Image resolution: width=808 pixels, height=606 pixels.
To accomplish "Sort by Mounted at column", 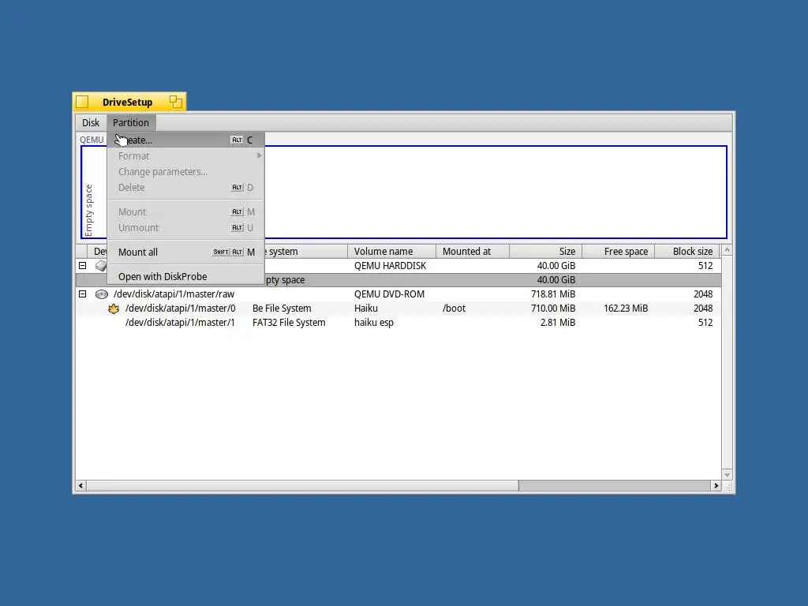I will 473,252.
